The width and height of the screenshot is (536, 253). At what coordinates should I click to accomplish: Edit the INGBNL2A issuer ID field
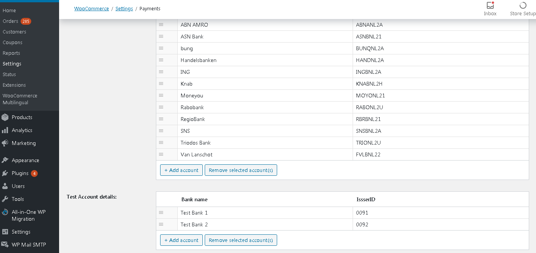coord(440,72)
